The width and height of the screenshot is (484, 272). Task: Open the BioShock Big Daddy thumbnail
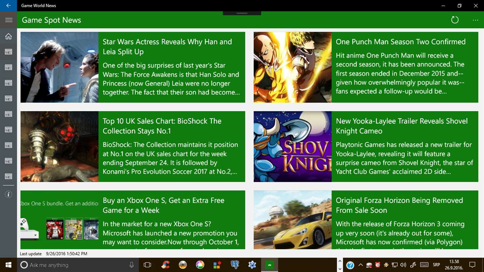click(x=59, y=146)
